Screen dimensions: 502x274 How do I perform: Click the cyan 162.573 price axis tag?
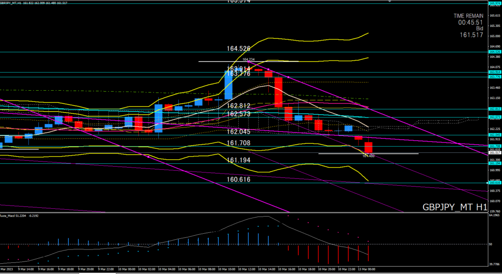pos(495,117)
